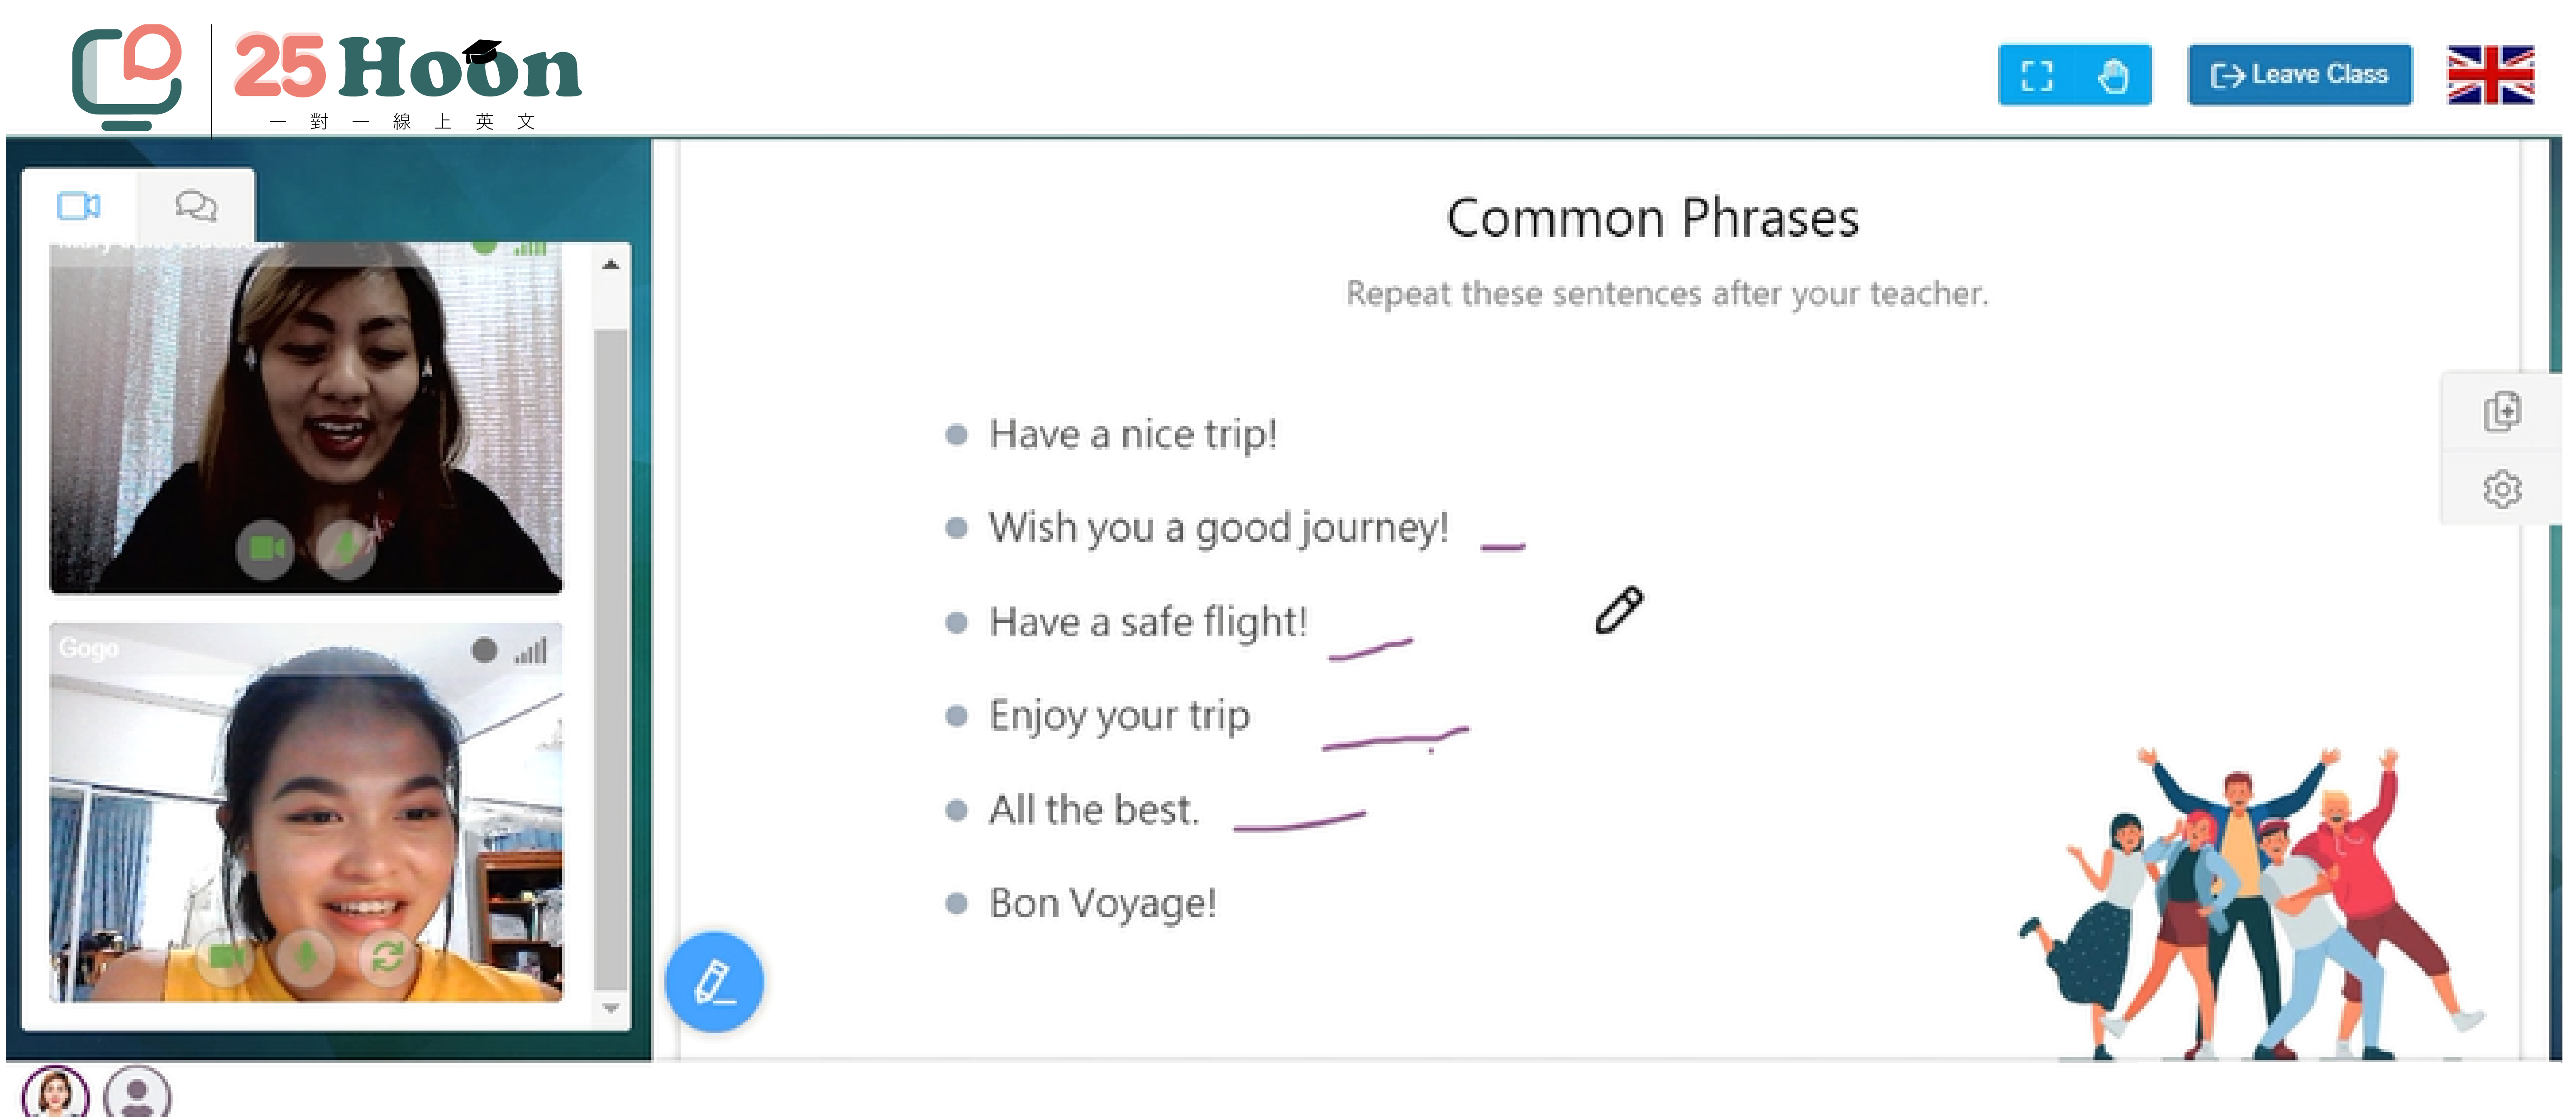2576x1117 pixels.
Task: Click Gogo's switch camera refresh icon
Action: (387, 957)
